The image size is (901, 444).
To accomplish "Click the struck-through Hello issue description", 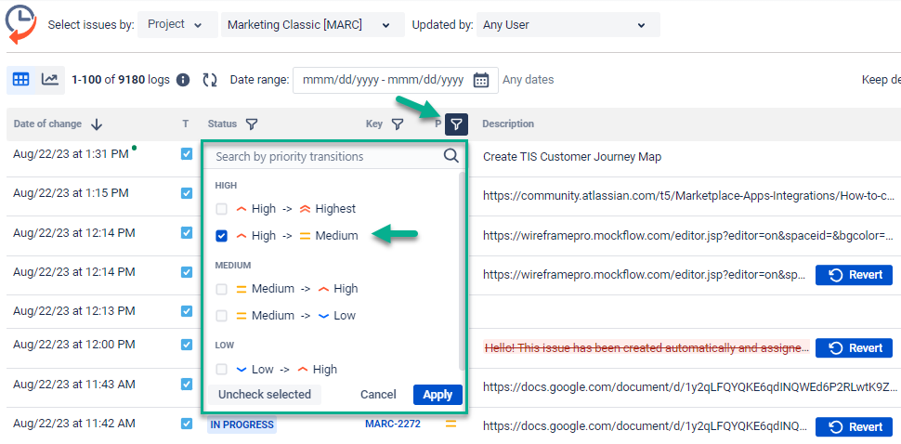I will click(646, 347).
